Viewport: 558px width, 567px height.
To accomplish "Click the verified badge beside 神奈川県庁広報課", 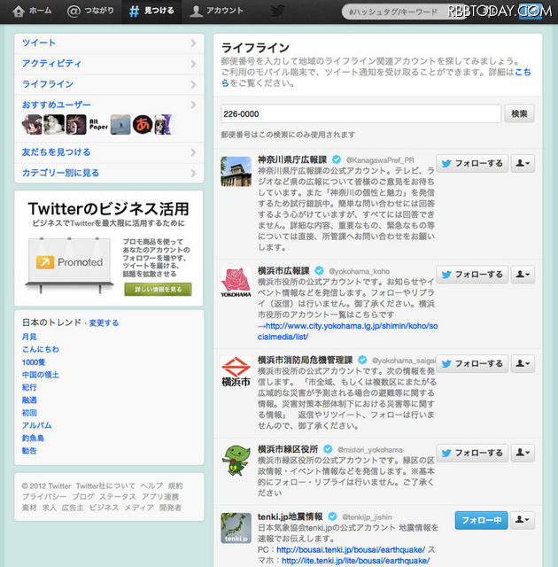I will click(337, 159).
